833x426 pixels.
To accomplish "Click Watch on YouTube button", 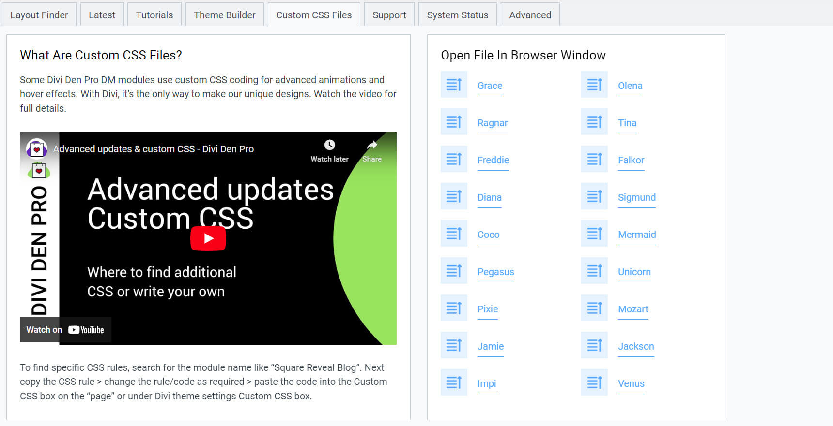I will [x=65, y=330].
